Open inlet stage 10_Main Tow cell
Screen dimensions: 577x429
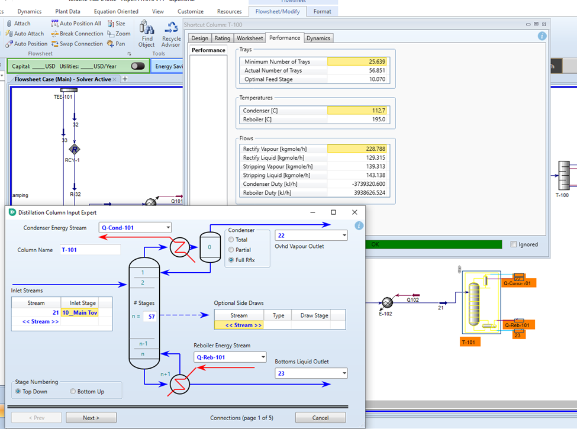coord(79,313)
